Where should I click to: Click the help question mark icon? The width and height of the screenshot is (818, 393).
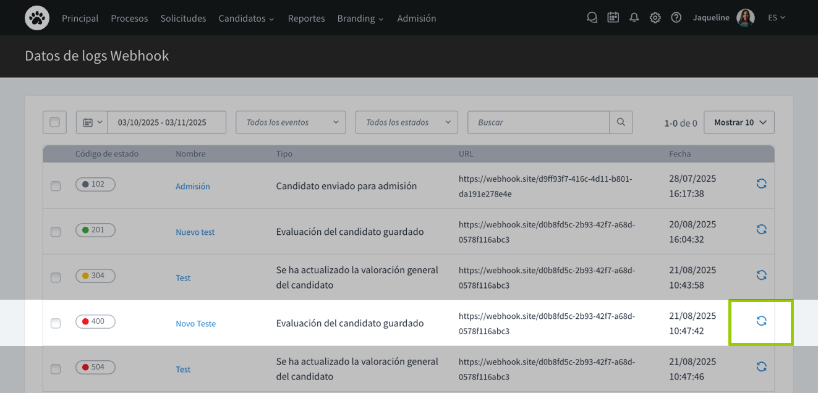pyautogui.click(x=676, y=18)
